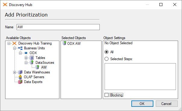182x111 pixels.
Task: Click the No Object Selected text
Action: (x=118, y=43)
